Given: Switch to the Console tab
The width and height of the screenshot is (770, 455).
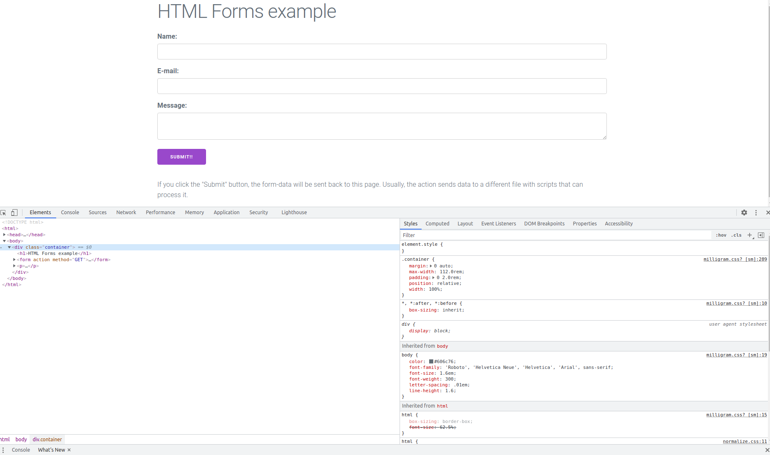Looking at the screenshot, I should (70, 213).
